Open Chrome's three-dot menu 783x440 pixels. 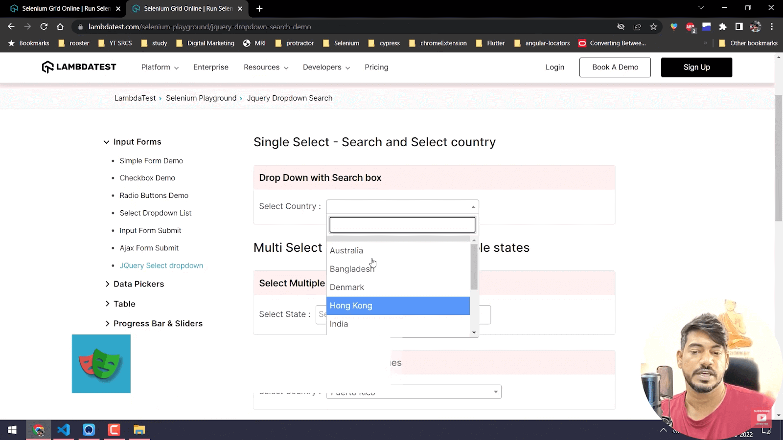772,27
